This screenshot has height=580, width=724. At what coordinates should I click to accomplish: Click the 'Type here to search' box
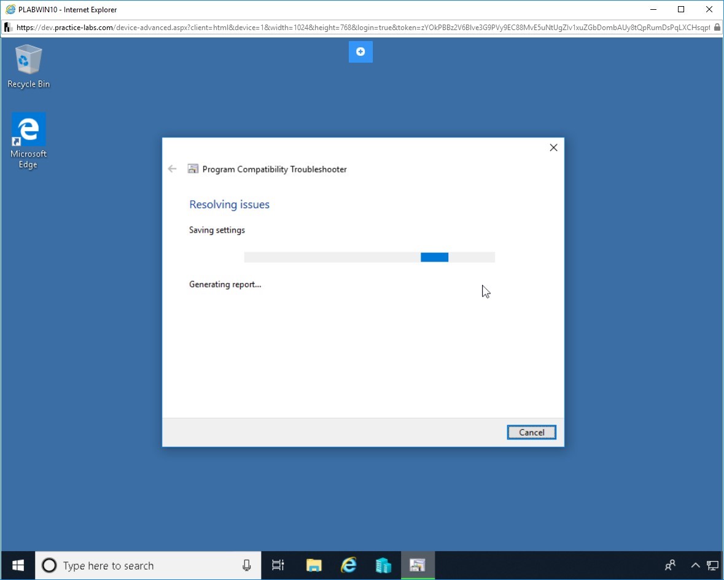(148, 565)
